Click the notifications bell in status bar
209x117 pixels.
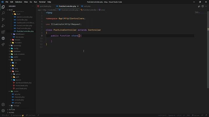[x=206, y=115]
